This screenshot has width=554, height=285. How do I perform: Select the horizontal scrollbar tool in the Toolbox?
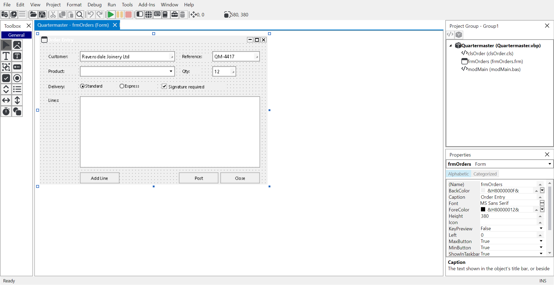(x=6, y=101)
